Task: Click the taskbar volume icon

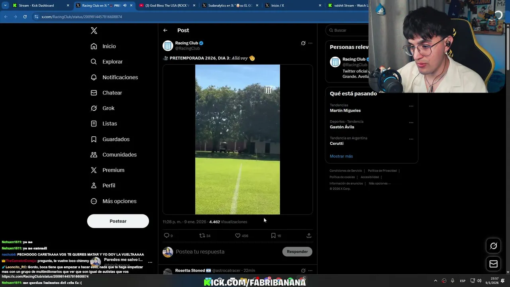Action: [x=479, y=281]
